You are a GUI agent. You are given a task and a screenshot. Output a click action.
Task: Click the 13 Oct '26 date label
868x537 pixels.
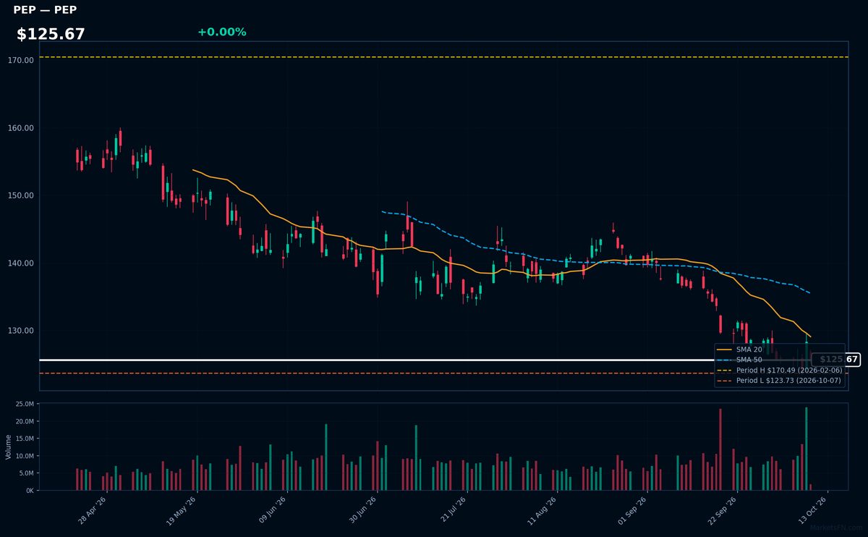pyautogui.click(x=812, y=509)
